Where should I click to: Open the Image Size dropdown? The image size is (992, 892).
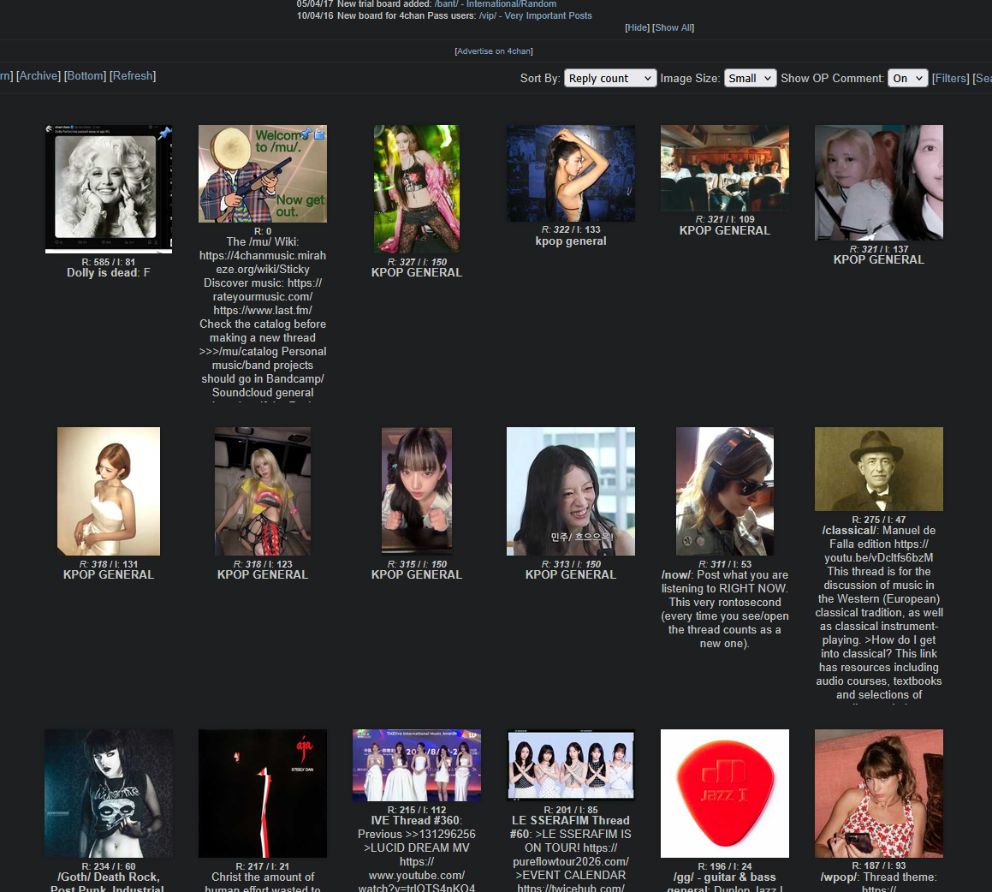pos(750,78)
